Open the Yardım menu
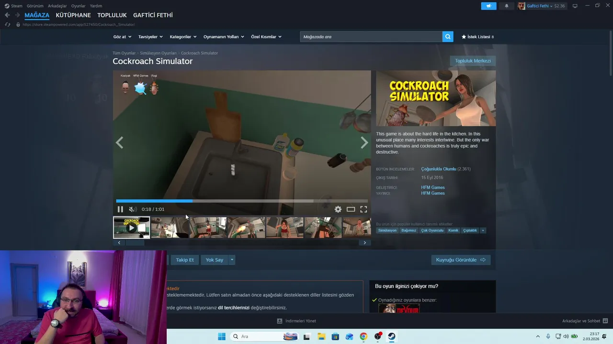Image resolution: width=613 pixels, height=344 pixels. (x=96, y=6)
